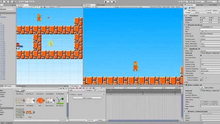Toggle Freeze Rotation Z checkbox
This screenshot has height=124, width=220.
click(201, 80)
